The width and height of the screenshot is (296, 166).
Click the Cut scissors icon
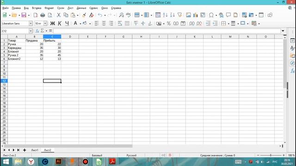pos(59,15)
